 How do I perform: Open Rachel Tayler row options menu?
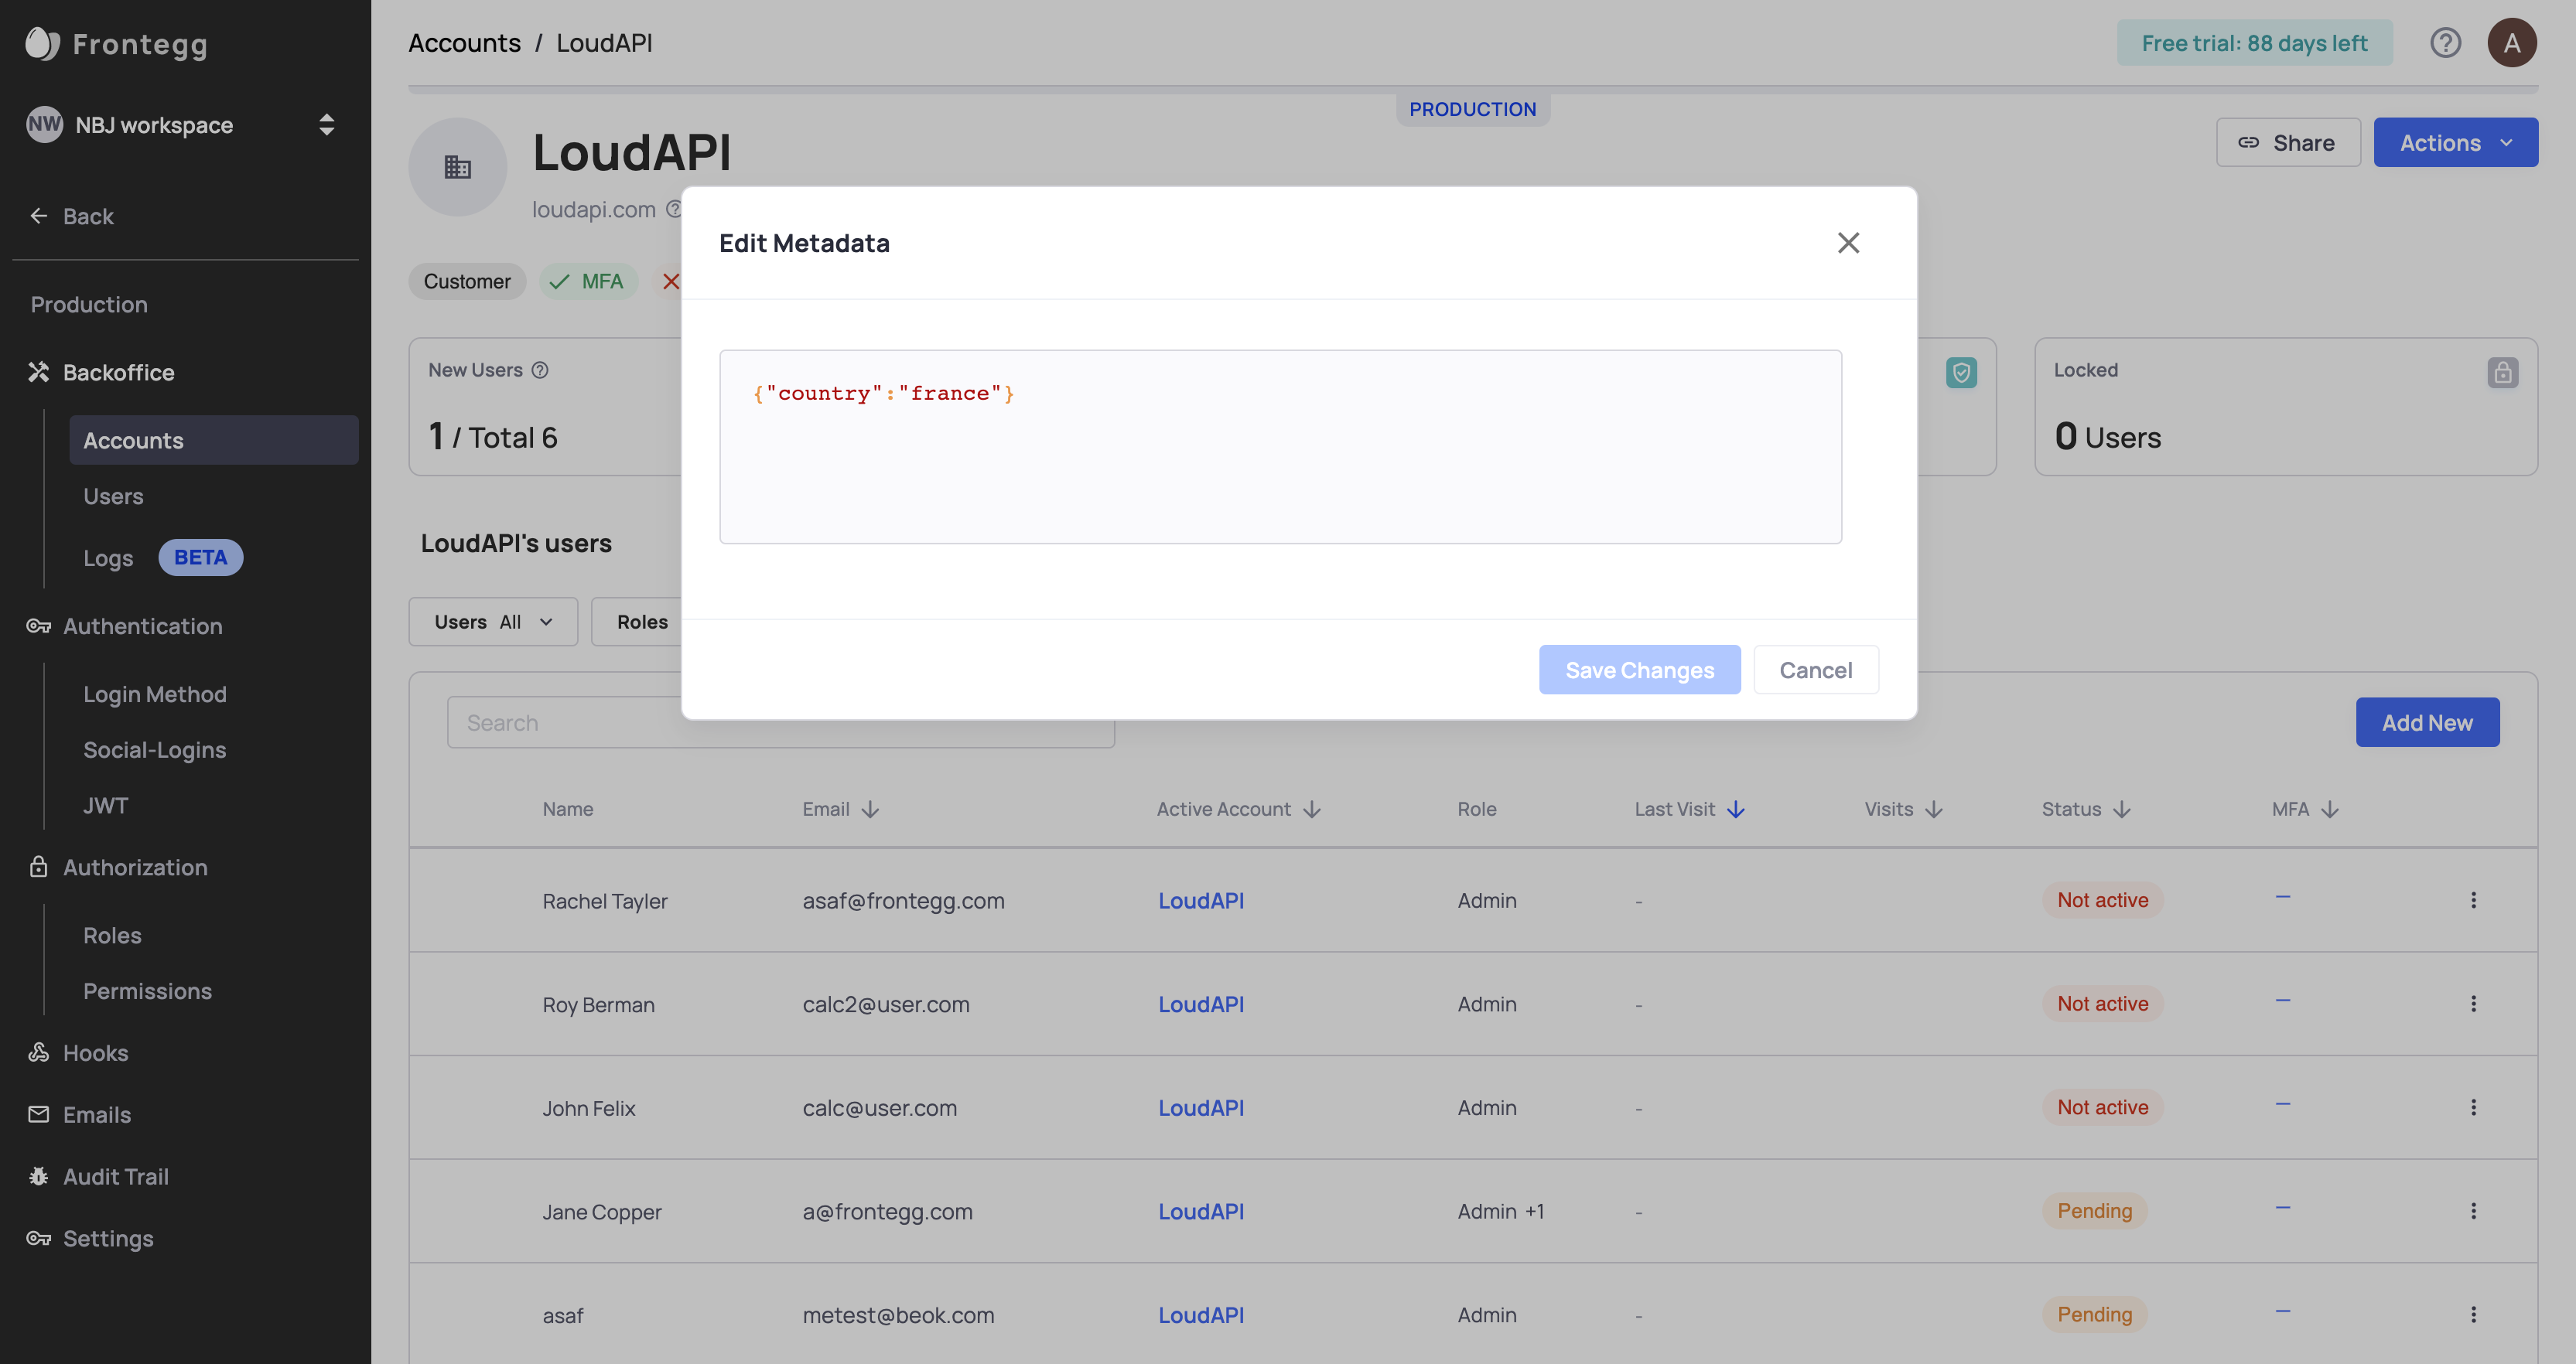(x=2473, y=900)
